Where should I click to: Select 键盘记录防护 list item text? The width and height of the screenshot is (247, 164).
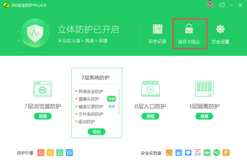click(x=91, y=107)
